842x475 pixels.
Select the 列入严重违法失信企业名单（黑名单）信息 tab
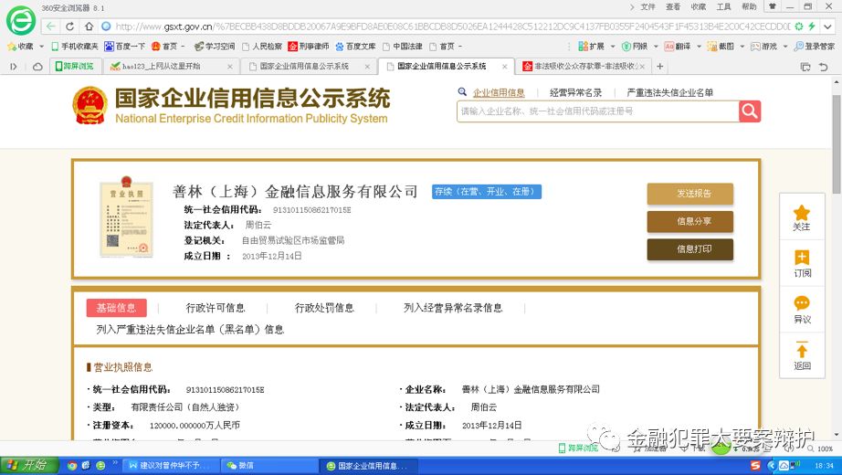190,330
